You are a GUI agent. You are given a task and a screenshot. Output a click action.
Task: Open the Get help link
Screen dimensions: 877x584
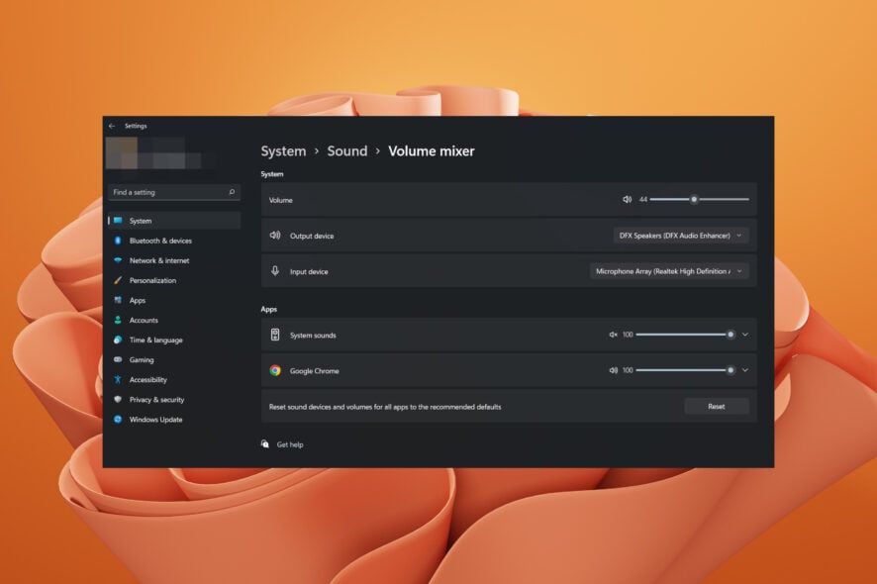[x=290, y=444]
